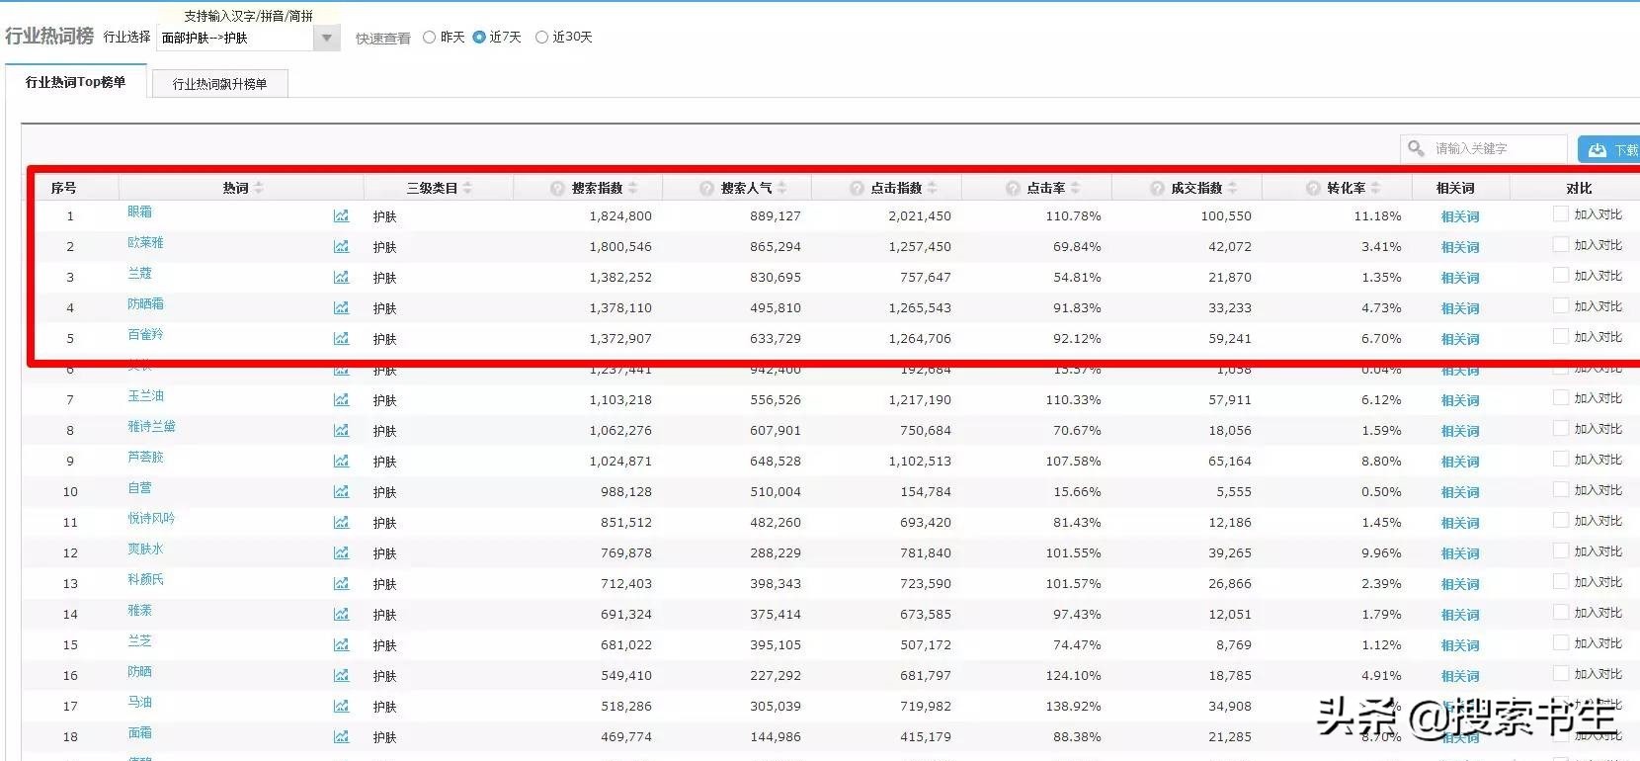Screen dimensions: 1640x761
Task: Open trend chart icon for 自营
Action: [341, 491]
